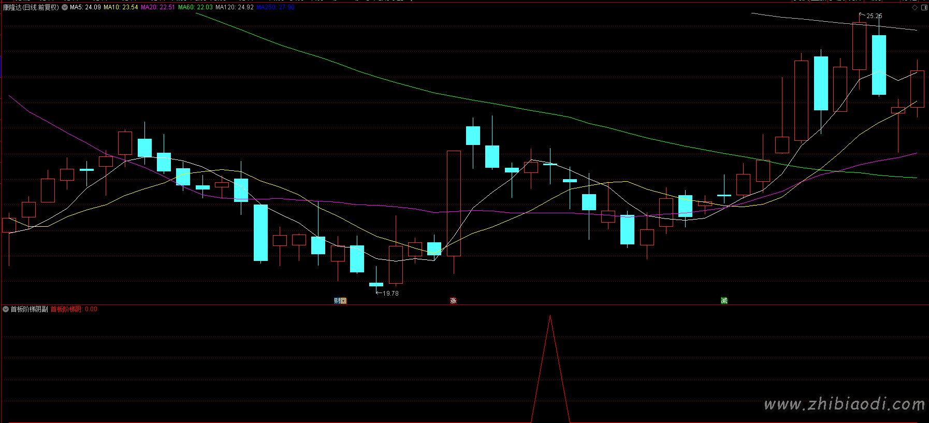Click the 康隆达 daily chart title
This screenshot has width=929, height=423.
tap(31, 7)
